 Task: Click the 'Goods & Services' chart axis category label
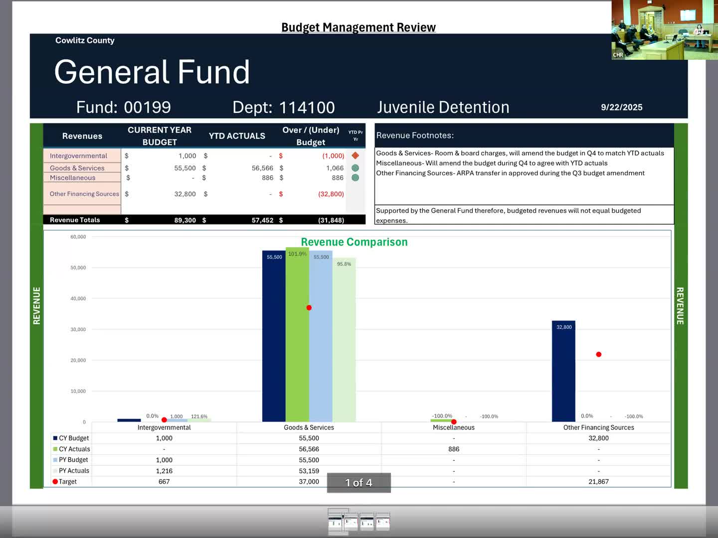tap(309, 427)
